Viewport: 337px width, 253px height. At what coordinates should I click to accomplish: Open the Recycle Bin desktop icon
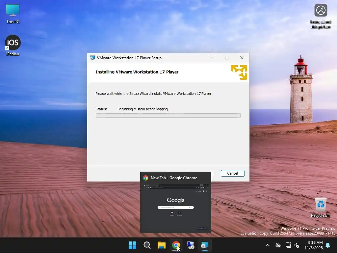321,208
